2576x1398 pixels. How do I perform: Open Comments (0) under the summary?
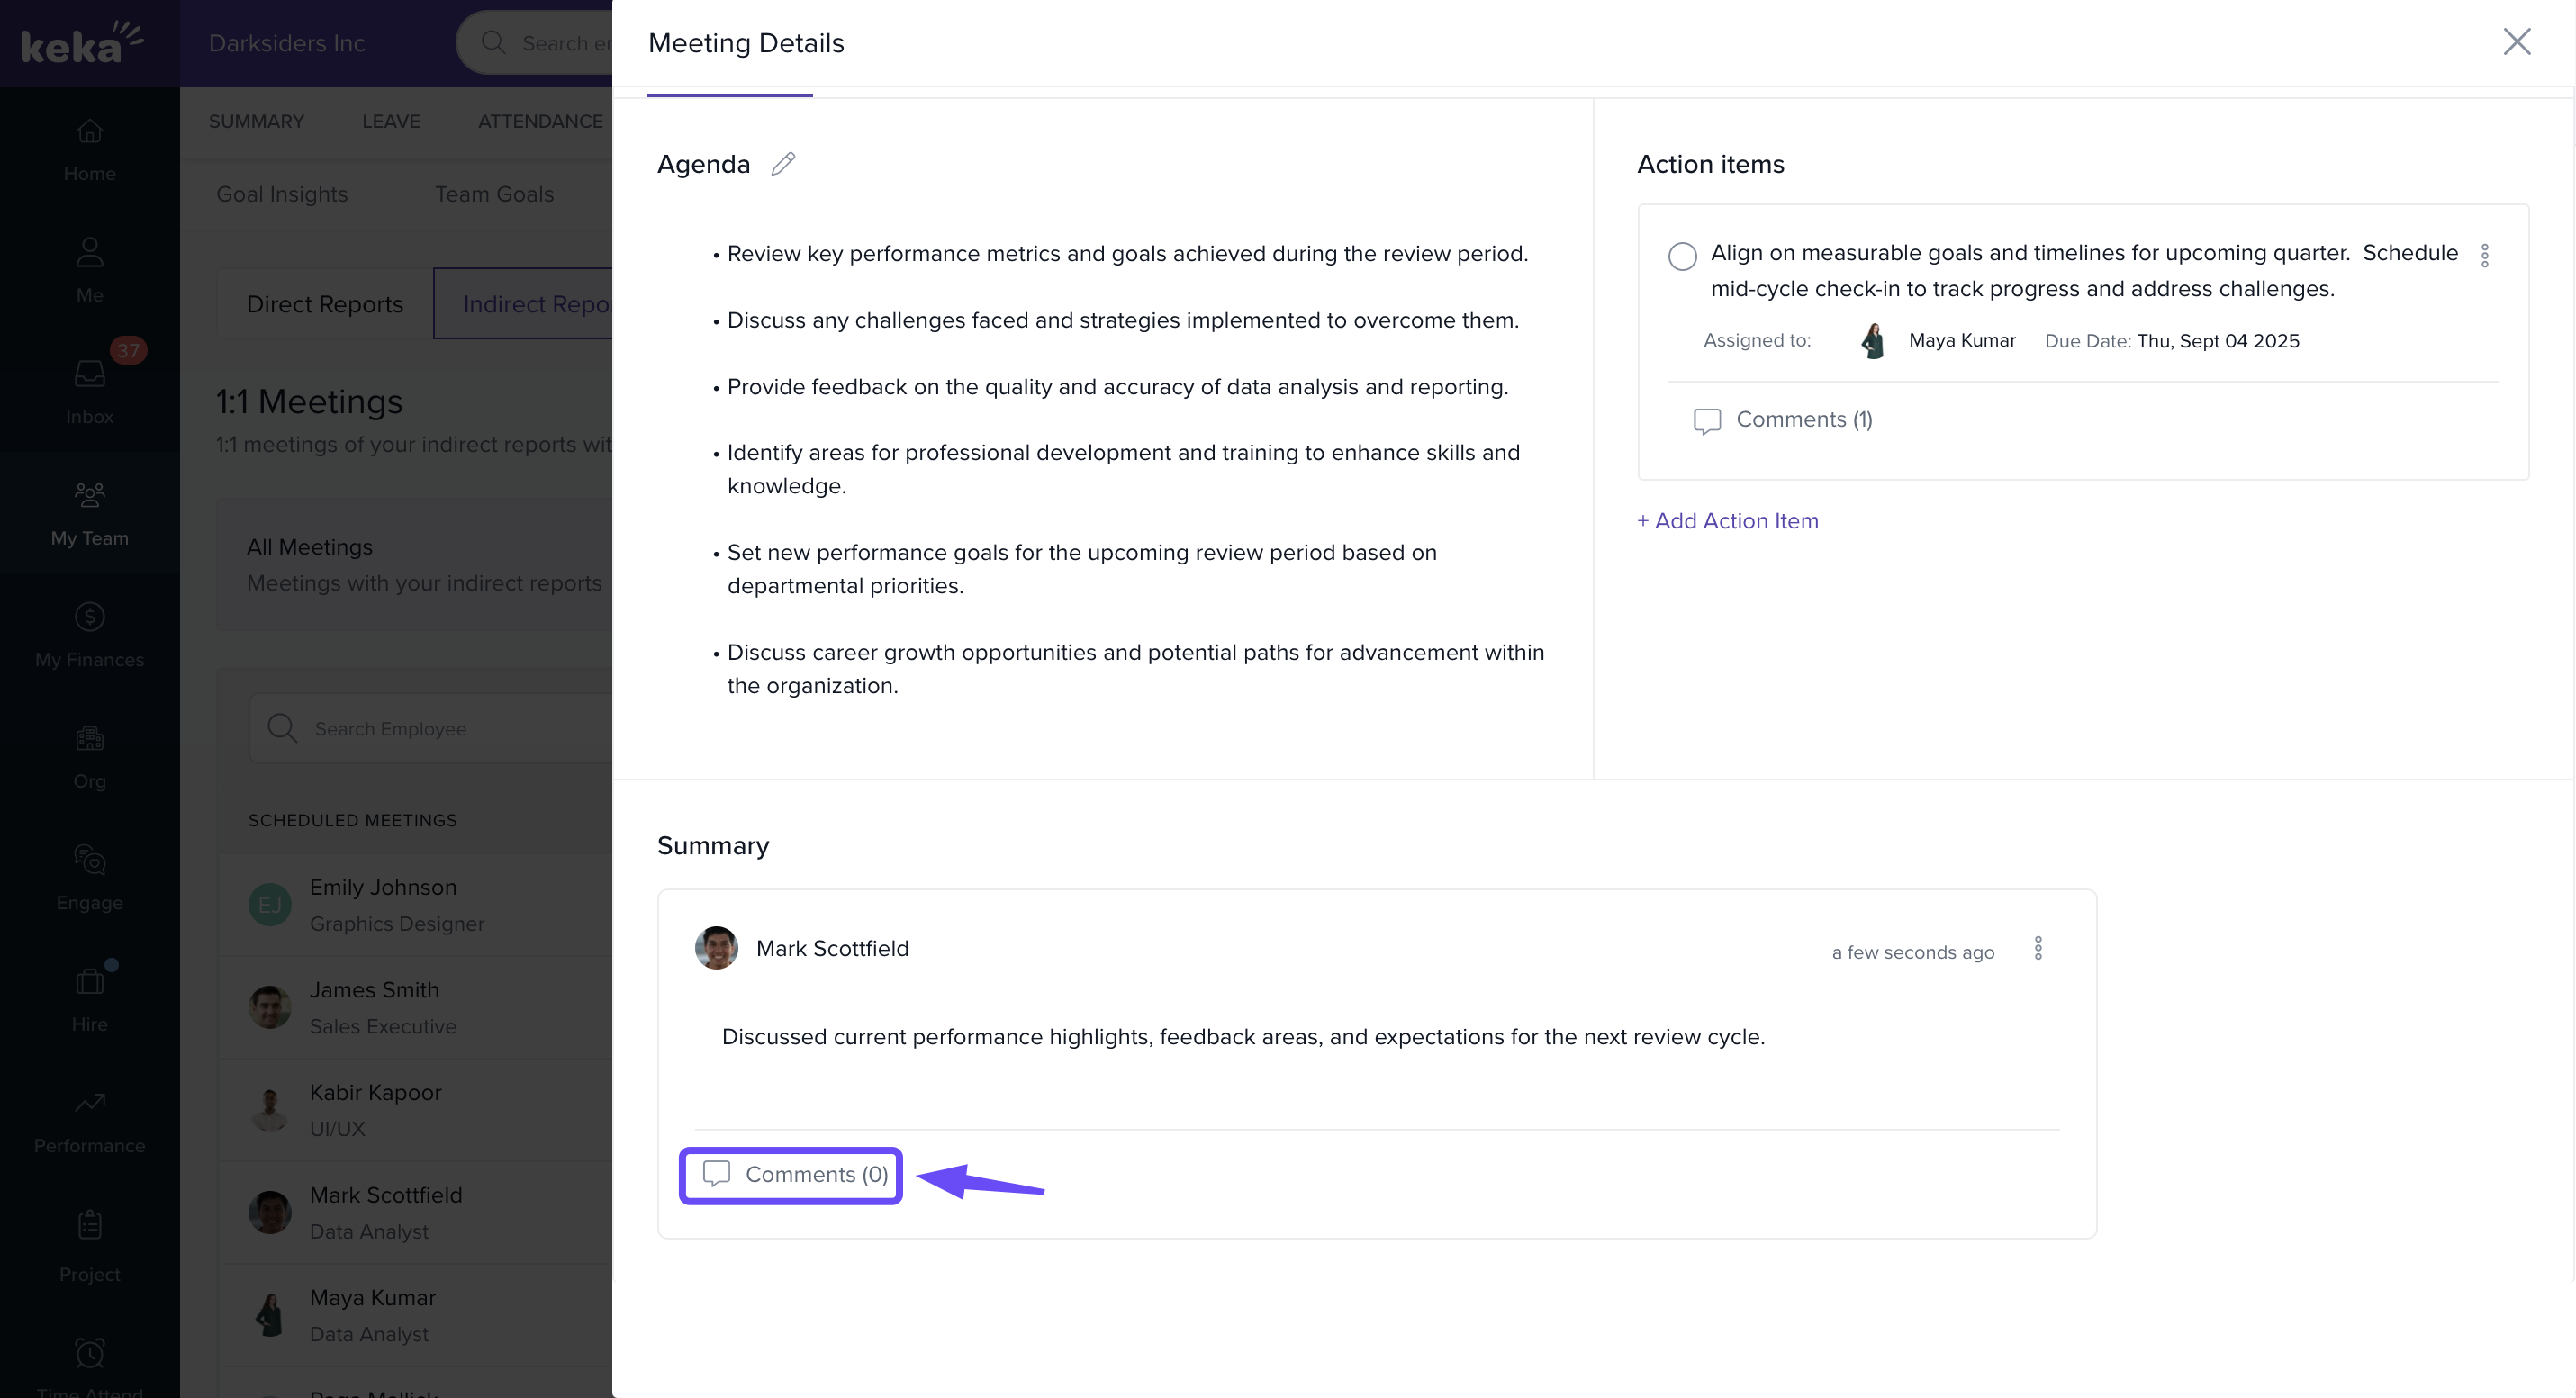pos(791,1175)
